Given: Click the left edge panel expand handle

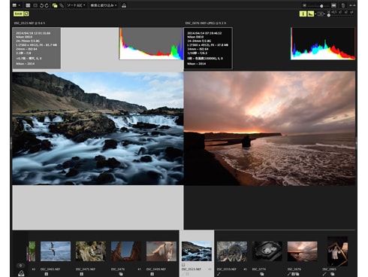Looking at the screenshot, I should coord(11,143).
